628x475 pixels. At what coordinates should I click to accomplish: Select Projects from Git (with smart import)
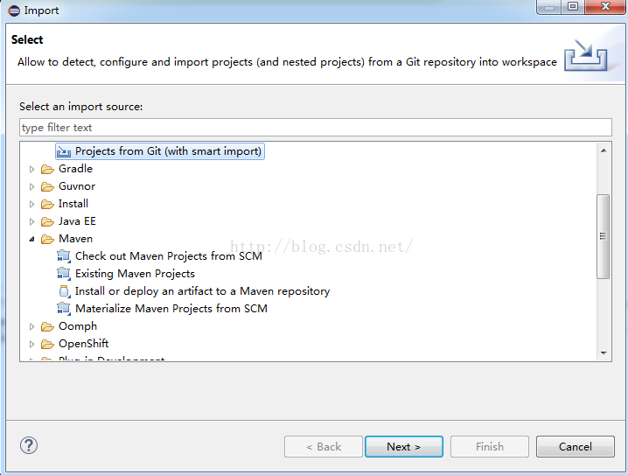tap(160, 151)
